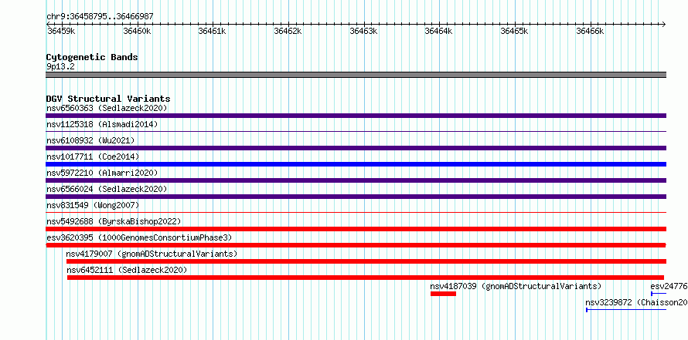The width and height of the screenshot is (688, 340).
Task: Open the nsv3239872 (Chaisson) label
Action: pyautogui.click(x=637, y=302)
